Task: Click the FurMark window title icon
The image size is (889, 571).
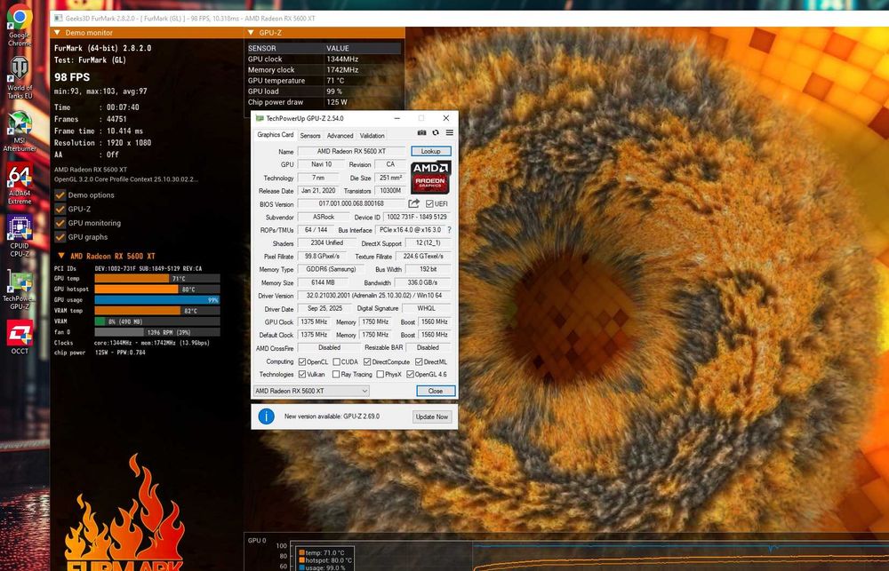Action: pyautogui.click(x=58, y=18)
